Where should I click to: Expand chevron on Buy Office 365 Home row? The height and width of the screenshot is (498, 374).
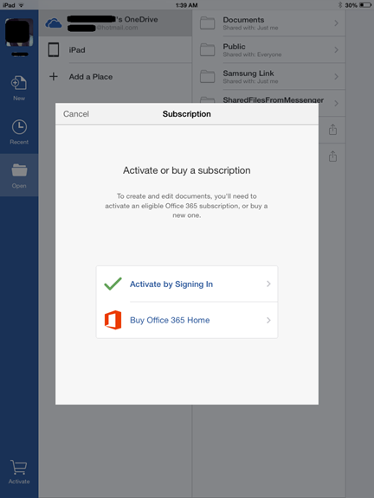[x=268, y=320]
